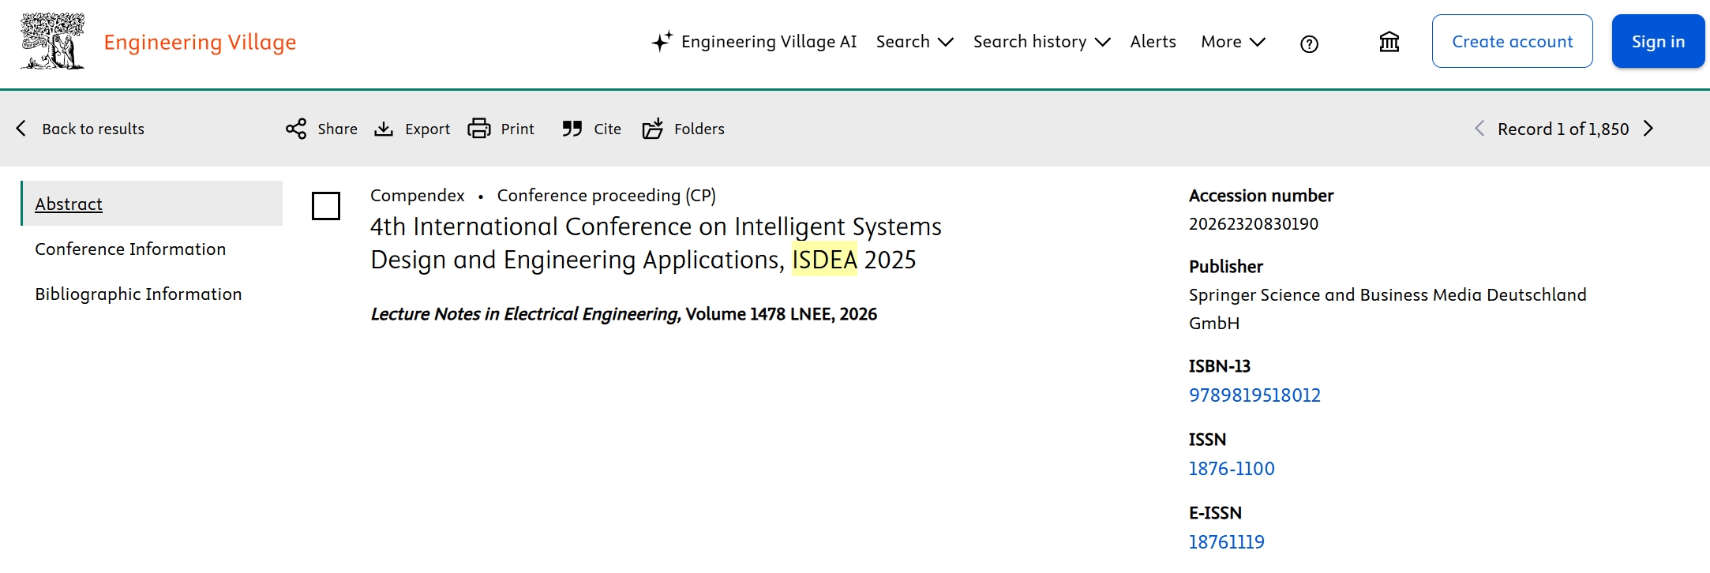Expand the Search dropdown menu

(915, 42)
